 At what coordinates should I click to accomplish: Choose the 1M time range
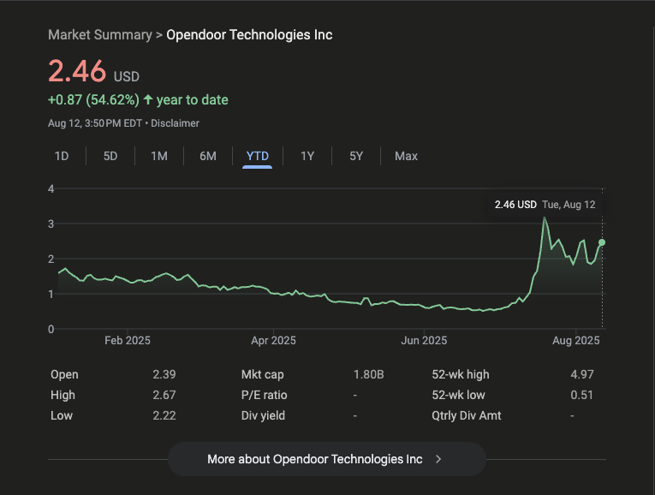tap(159, 156)
